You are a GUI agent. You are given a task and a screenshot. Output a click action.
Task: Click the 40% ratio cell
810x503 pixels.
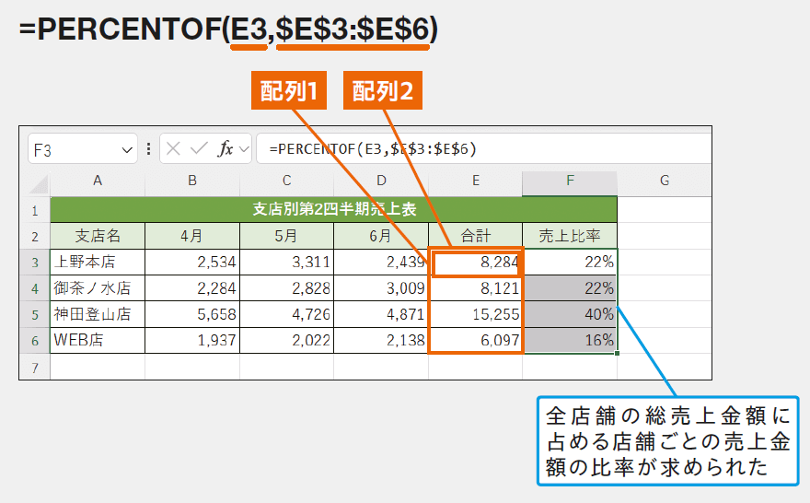pos(570,314)
